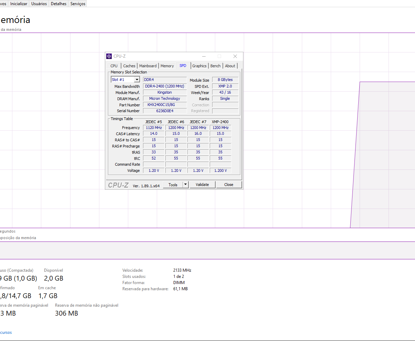The image size is (415, 341).
Task: Click the Micron Technology DRAM manufacturer value
Action: pos(165,98)
